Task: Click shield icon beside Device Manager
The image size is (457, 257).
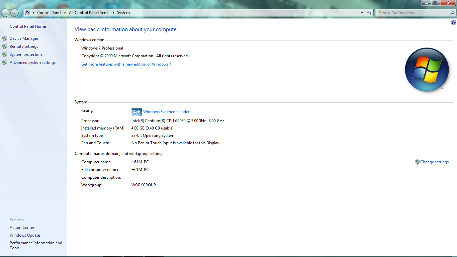Action: coord(5,38)
